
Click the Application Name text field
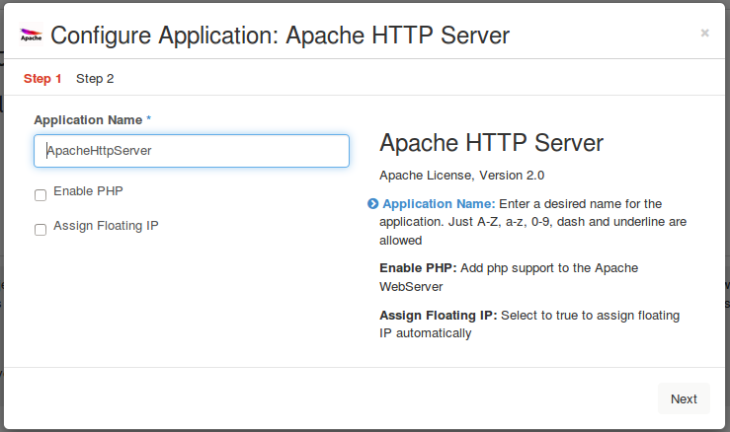pos(191,151)
